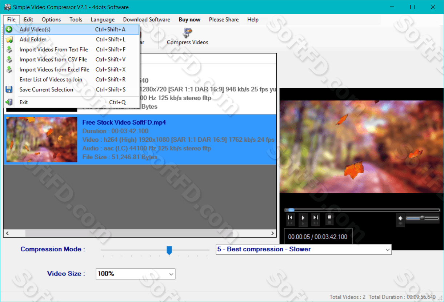Open Enter List of Videos to Join
The height and width of the screenshot is (302, 444).
tap(72, 80)
